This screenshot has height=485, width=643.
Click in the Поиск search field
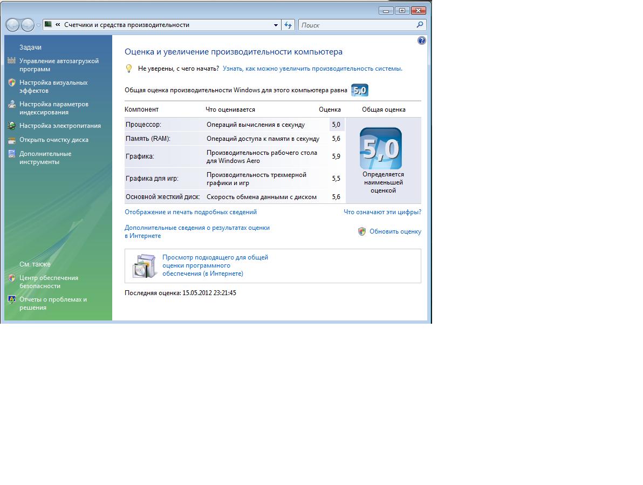(356, 25)
